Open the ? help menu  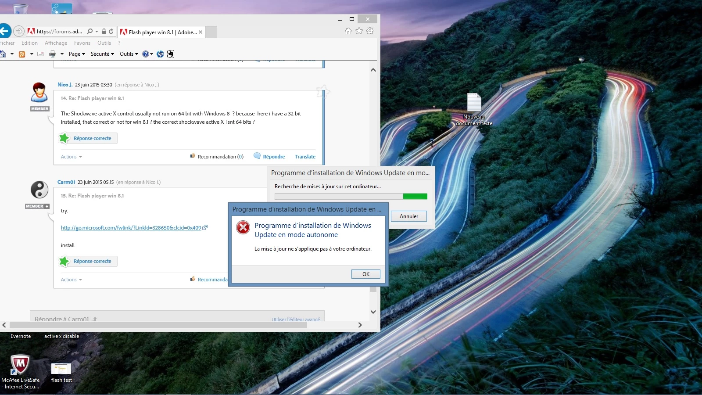tap(119, 43)
